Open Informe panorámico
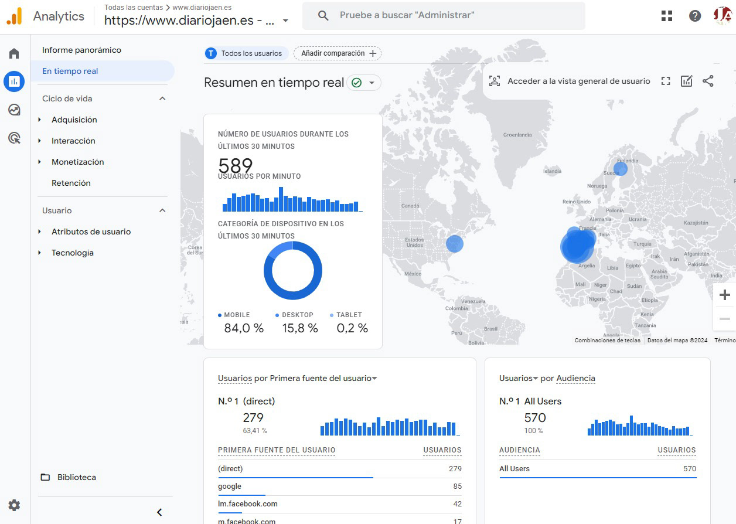736x524 pixels. pyautogui.click(x=81, y=50)
